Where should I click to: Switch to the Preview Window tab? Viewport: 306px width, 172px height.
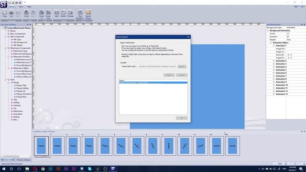(x=23, y=160)
